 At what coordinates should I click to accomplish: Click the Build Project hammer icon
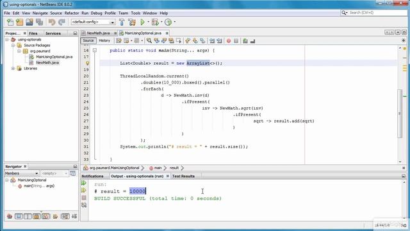[x=122, y=22]
